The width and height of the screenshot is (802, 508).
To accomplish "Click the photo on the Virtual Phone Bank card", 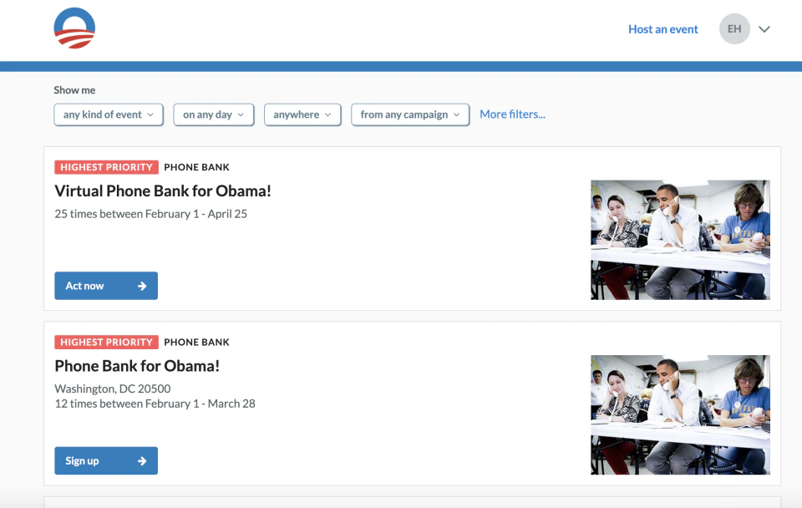I will [680, 240].
